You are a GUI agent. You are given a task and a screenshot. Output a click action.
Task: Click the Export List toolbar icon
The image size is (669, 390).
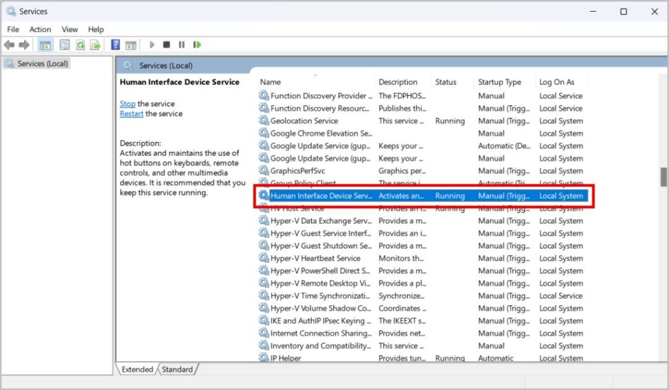[95, 45]
